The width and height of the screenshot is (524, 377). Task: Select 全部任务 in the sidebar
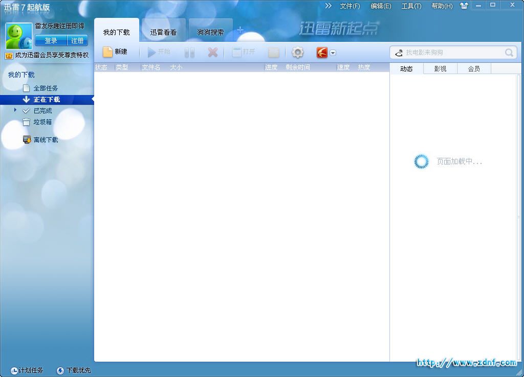[x=46, y=88]
